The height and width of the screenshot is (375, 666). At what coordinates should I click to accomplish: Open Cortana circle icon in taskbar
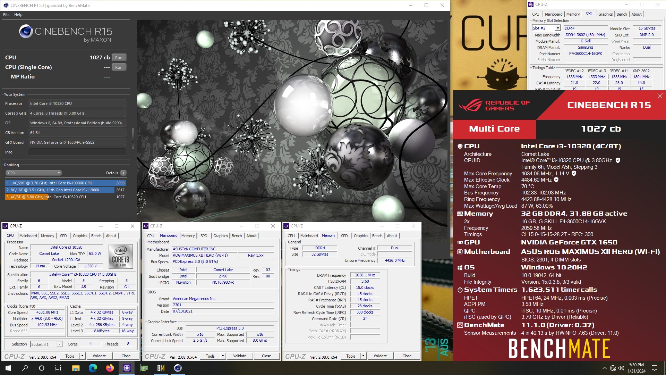(42, 368)
